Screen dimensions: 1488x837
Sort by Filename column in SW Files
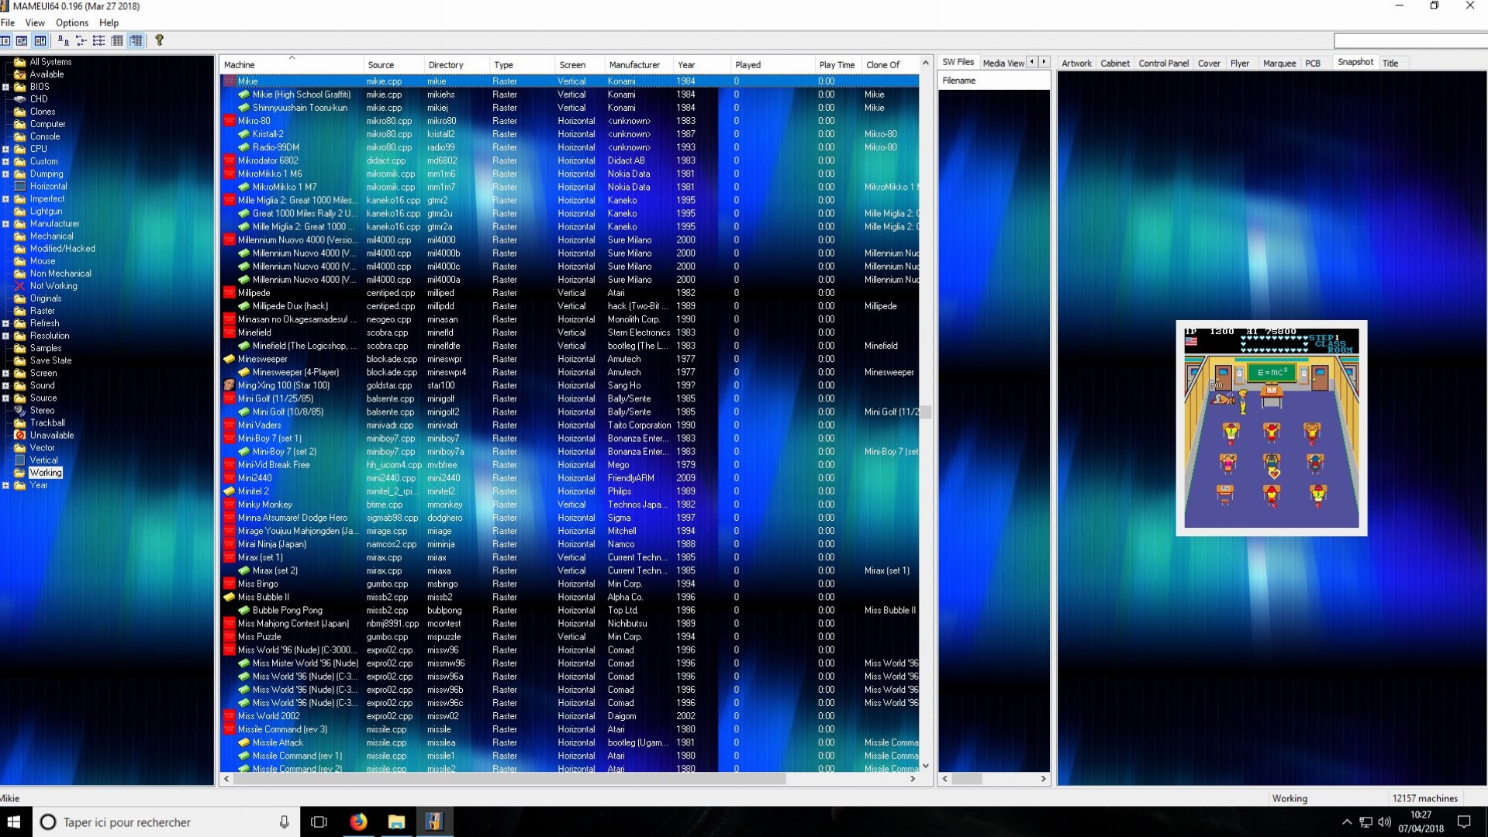(x=994, y=81)
